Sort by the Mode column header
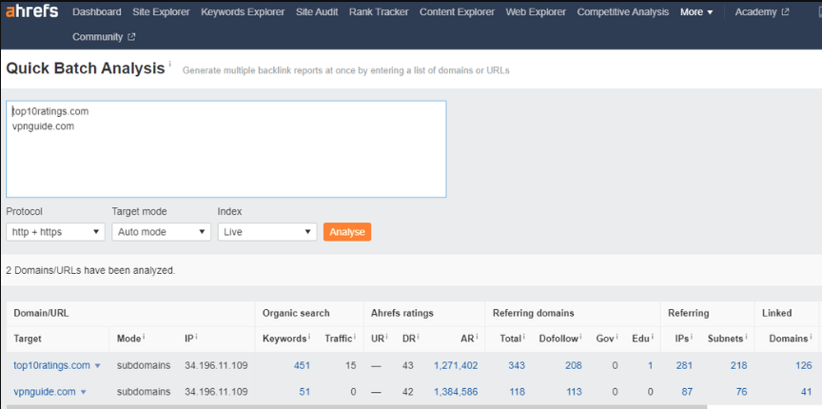The height and width of the screenshot is (409, 822). tap(128, 339)
